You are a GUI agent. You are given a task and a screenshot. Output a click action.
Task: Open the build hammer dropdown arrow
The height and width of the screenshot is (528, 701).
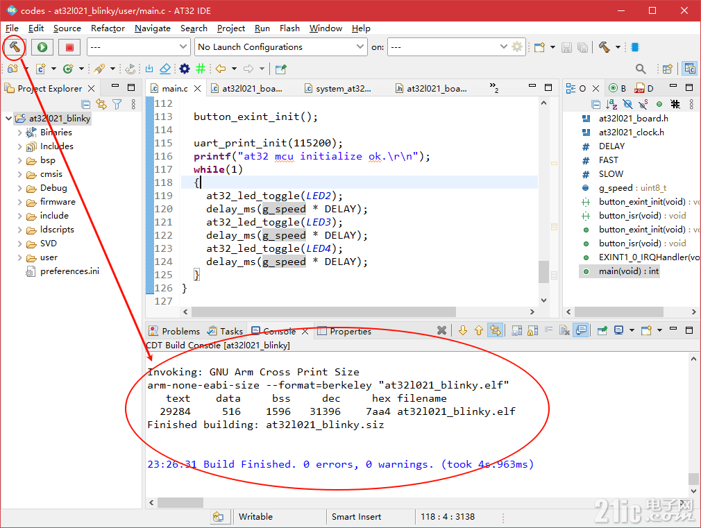click(618, 47)
